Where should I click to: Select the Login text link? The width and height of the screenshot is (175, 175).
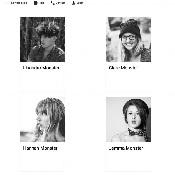[x=80, y=3]
